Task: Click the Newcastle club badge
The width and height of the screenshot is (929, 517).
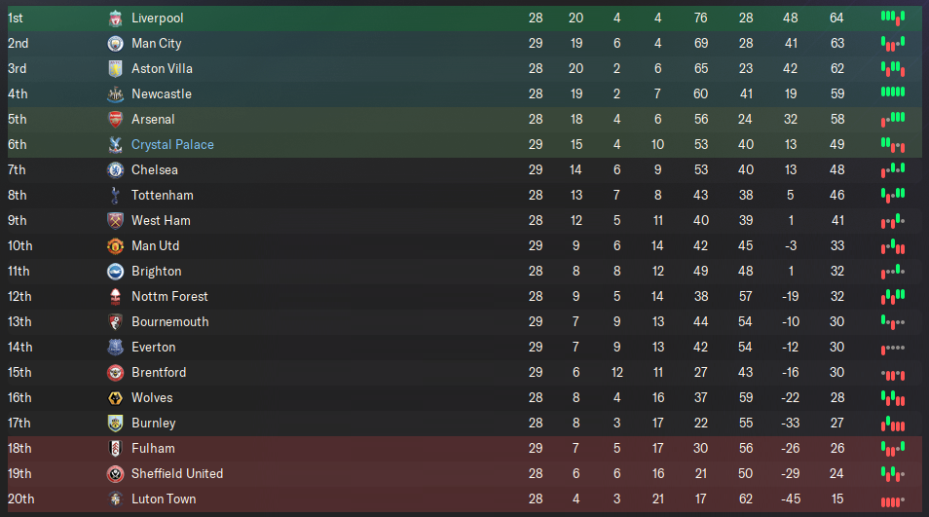Action: [x=115, y=94]
